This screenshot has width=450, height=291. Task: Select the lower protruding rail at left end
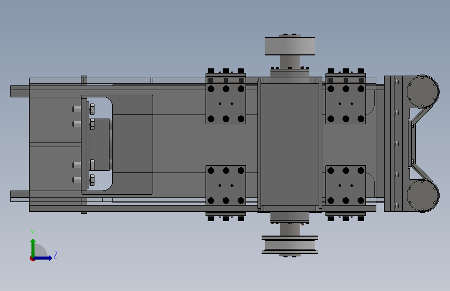pyautogui.click(x=20, y=196)
